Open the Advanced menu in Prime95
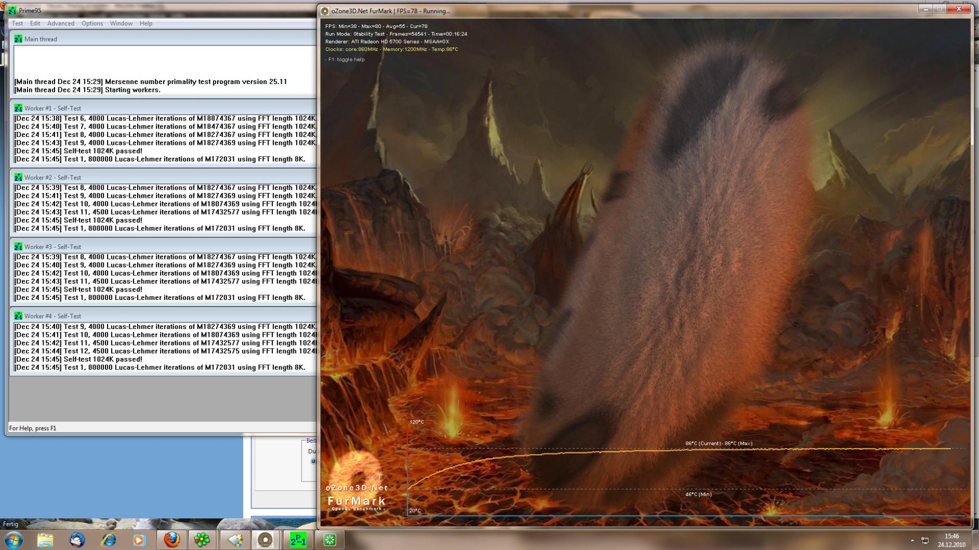979x550 pixels. [x=61, y=23]
